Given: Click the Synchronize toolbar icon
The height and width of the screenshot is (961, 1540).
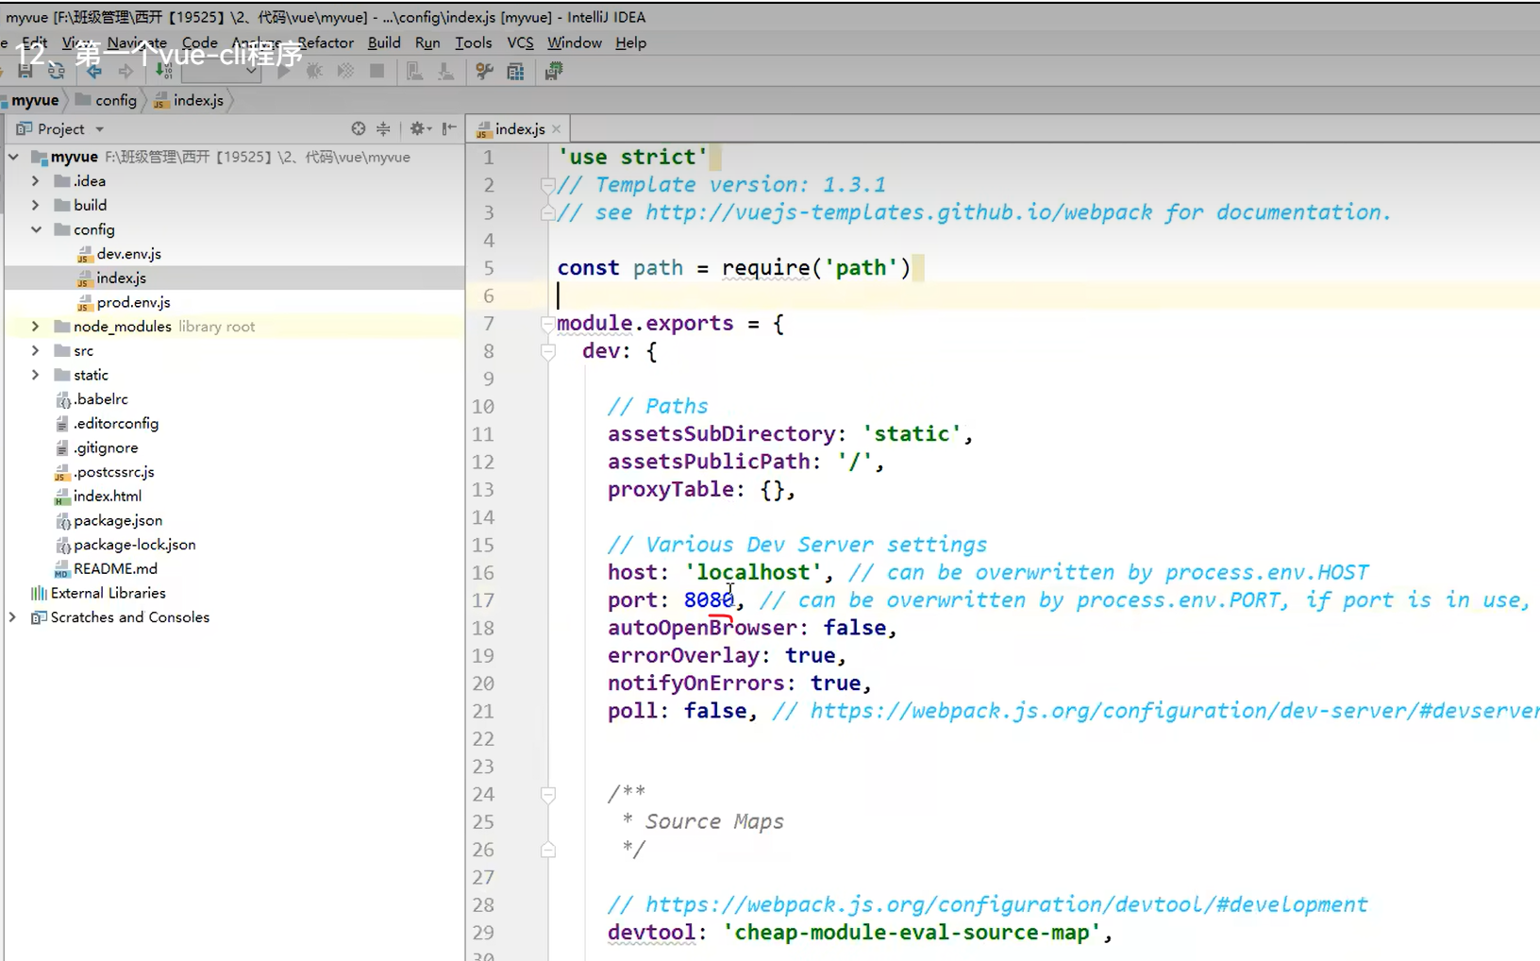Looking at the screenshot, I should [x=57, y=71].
